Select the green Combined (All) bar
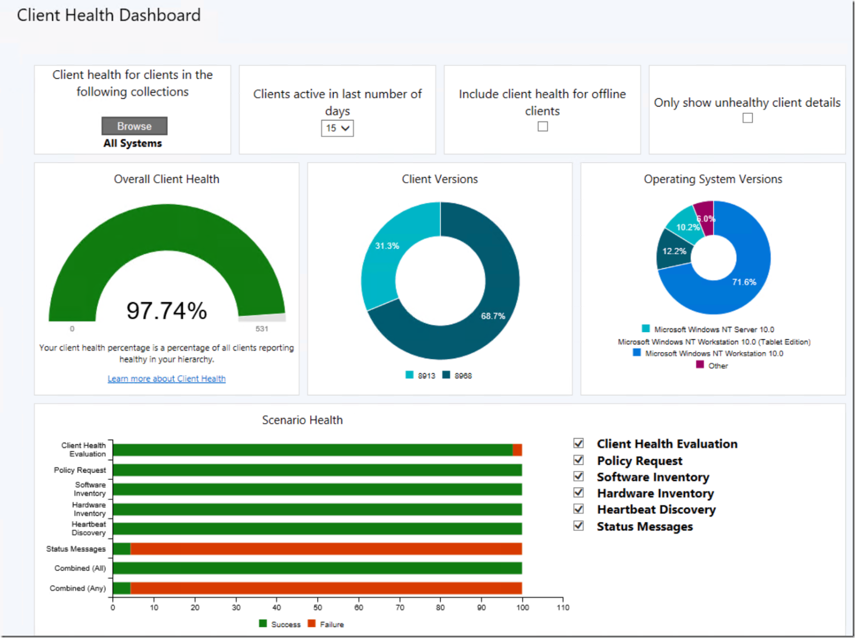Image resolution: width=855 pixels, height=638 pixels. point(317,568)
